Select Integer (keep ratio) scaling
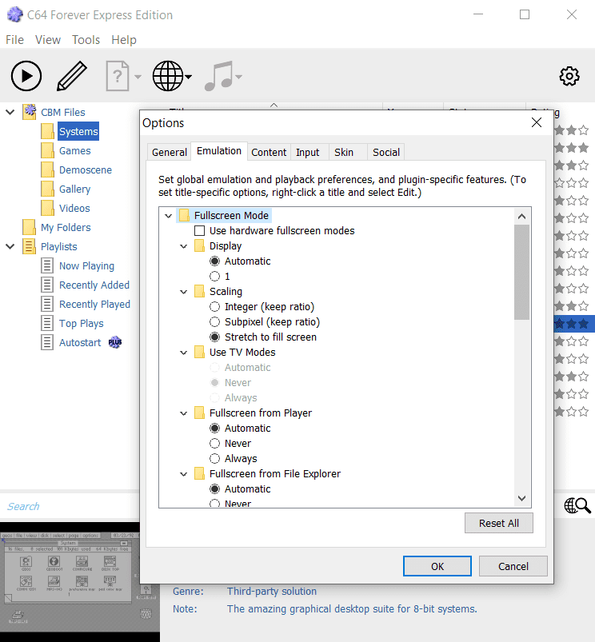The height and width of the screenshot is (642, 595). coord(214,307)
